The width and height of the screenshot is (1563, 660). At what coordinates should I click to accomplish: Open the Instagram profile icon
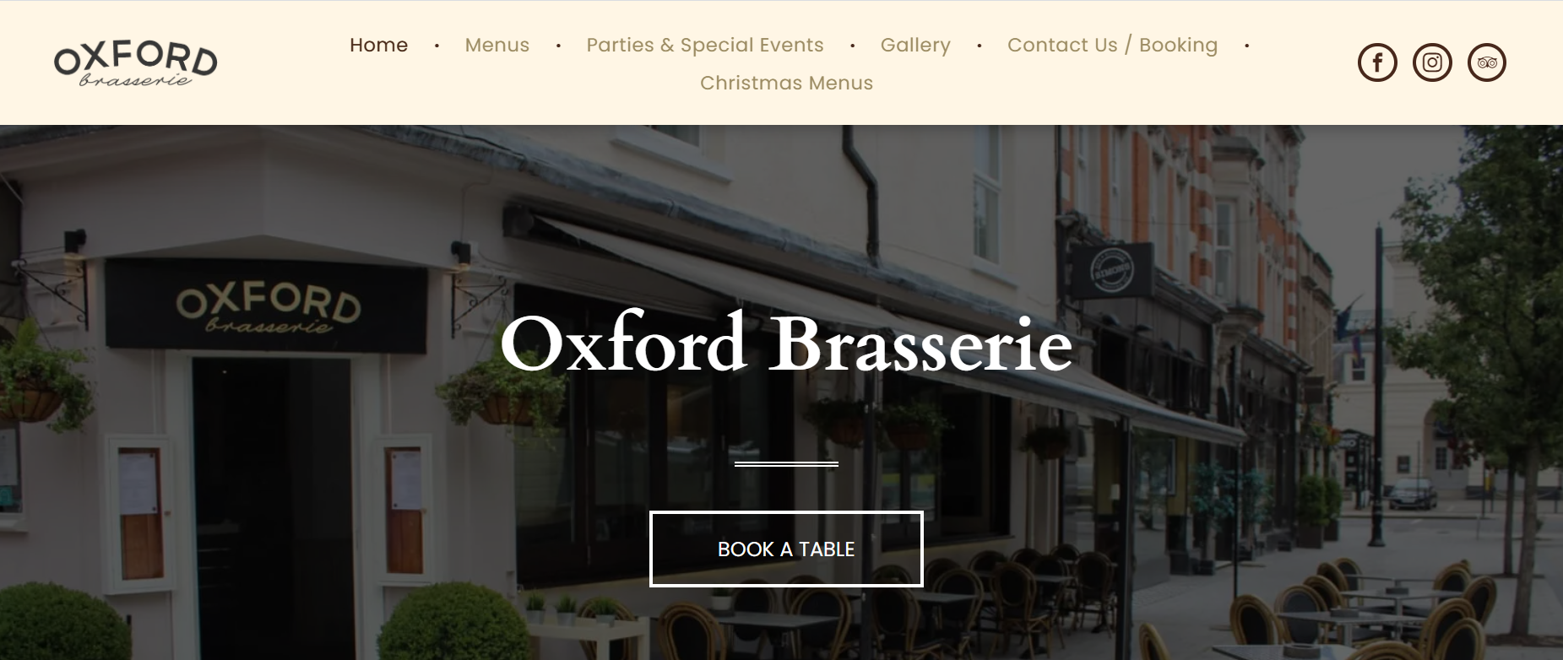point(1432,62)
